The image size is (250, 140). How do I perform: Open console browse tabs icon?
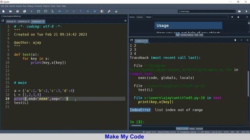(x=132, y=40)
